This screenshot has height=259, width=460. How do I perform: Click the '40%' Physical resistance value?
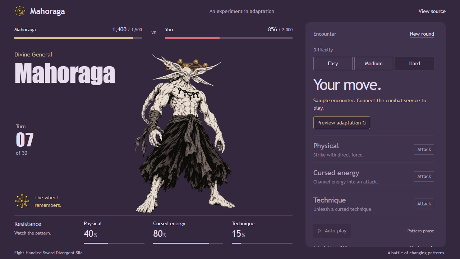click(x=90, y=234)
